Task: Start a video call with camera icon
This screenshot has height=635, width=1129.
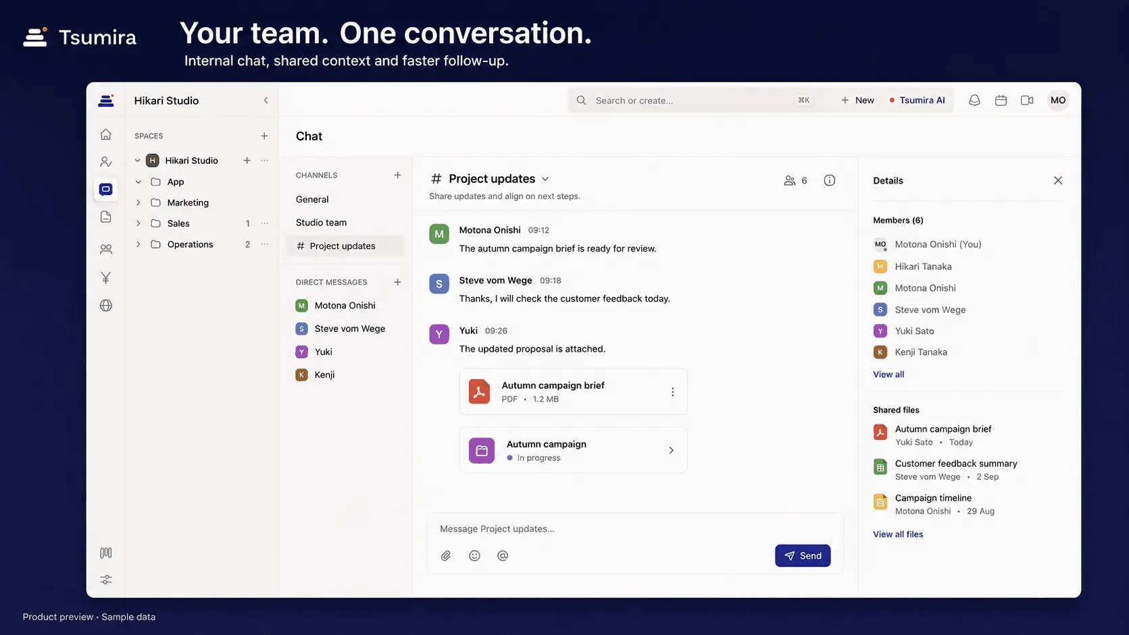Action: click(1027, 100)
